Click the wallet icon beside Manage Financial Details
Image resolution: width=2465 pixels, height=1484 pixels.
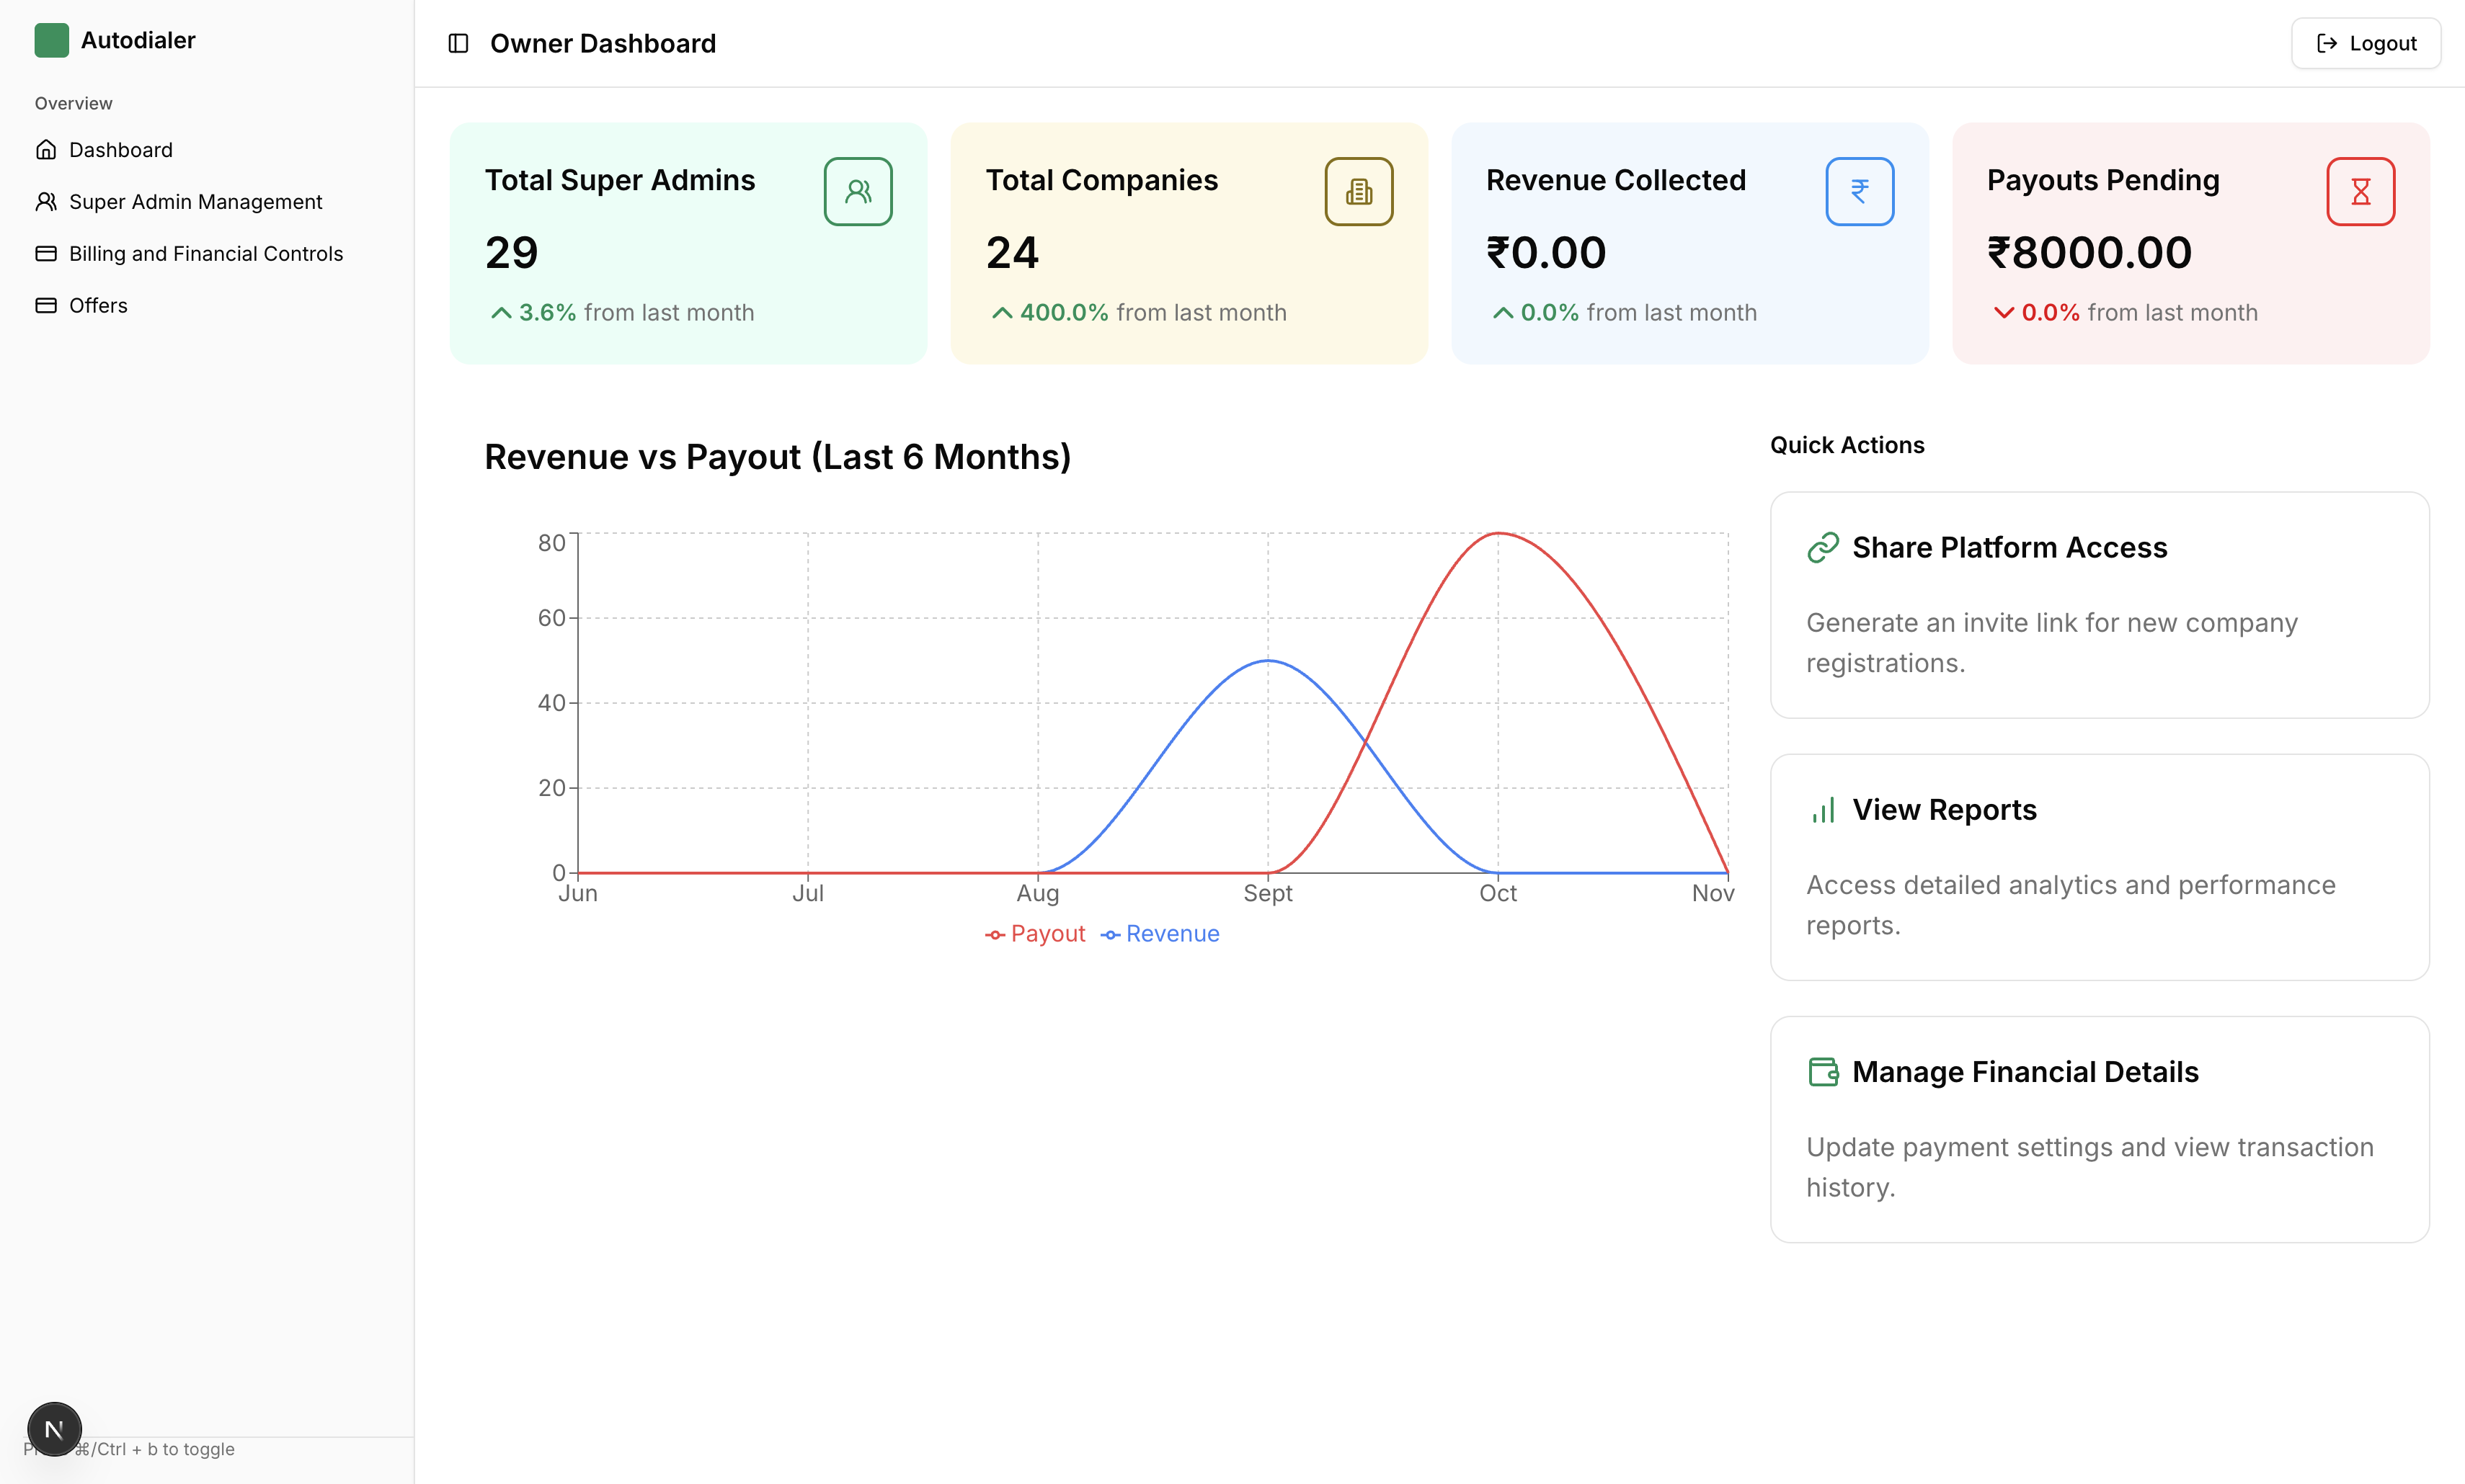point(1824,1072)
